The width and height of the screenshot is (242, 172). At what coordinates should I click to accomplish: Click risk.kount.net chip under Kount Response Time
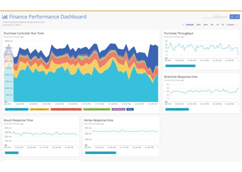(12, 153)
